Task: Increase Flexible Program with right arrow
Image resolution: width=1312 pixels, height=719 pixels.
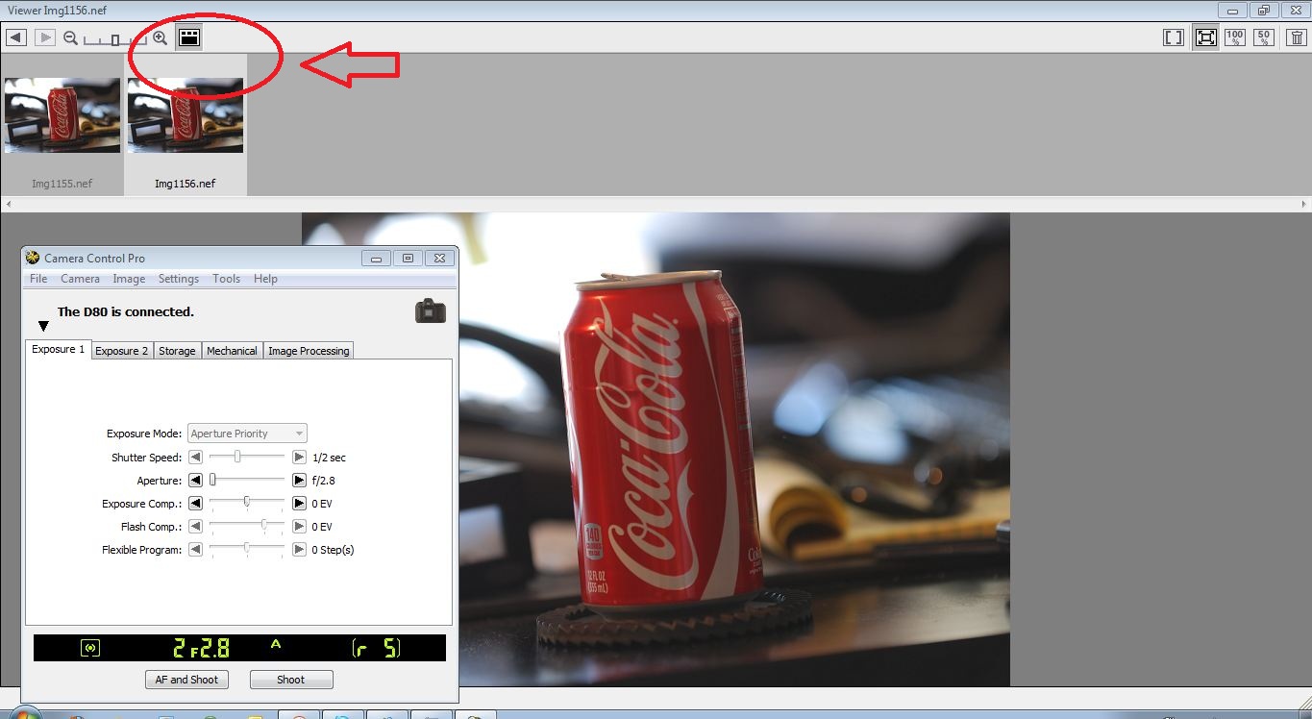Action: pos(299,550)
